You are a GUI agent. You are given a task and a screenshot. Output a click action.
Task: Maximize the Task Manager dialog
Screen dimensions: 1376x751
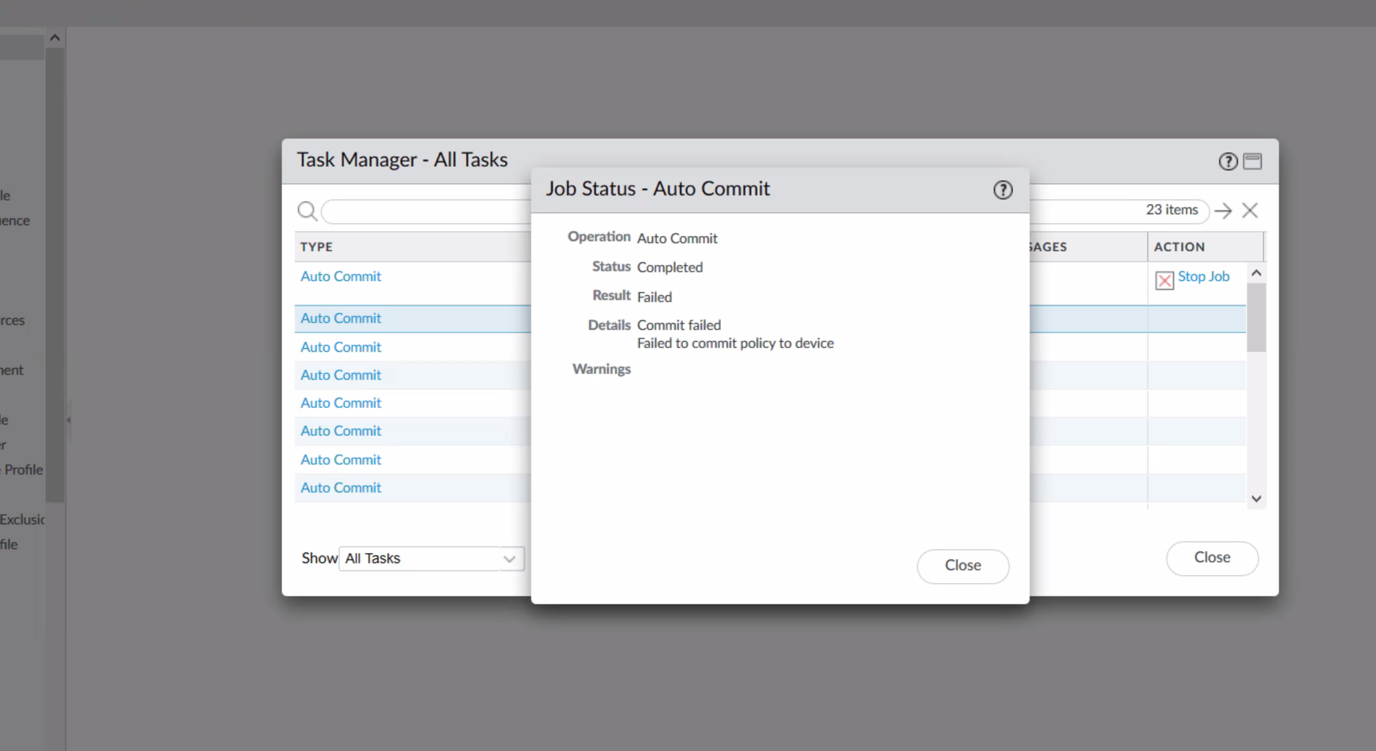tap(1252, 161)
